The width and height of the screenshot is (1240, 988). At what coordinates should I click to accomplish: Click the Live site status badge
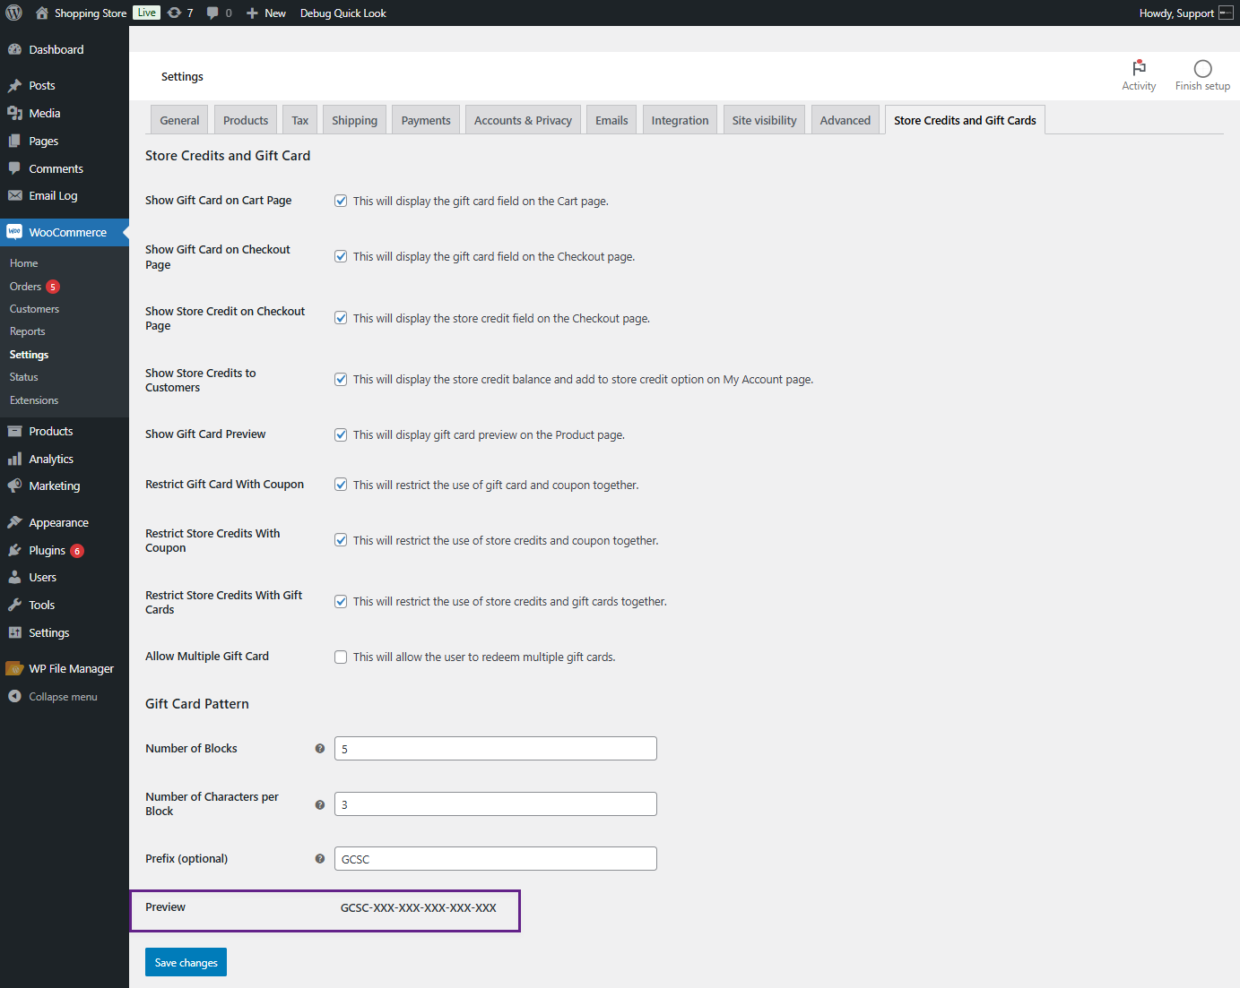click(x=146, y=13)
